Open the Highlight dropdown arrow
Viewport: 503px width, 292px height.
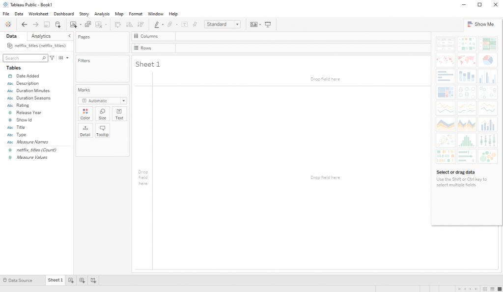(163, 24)
